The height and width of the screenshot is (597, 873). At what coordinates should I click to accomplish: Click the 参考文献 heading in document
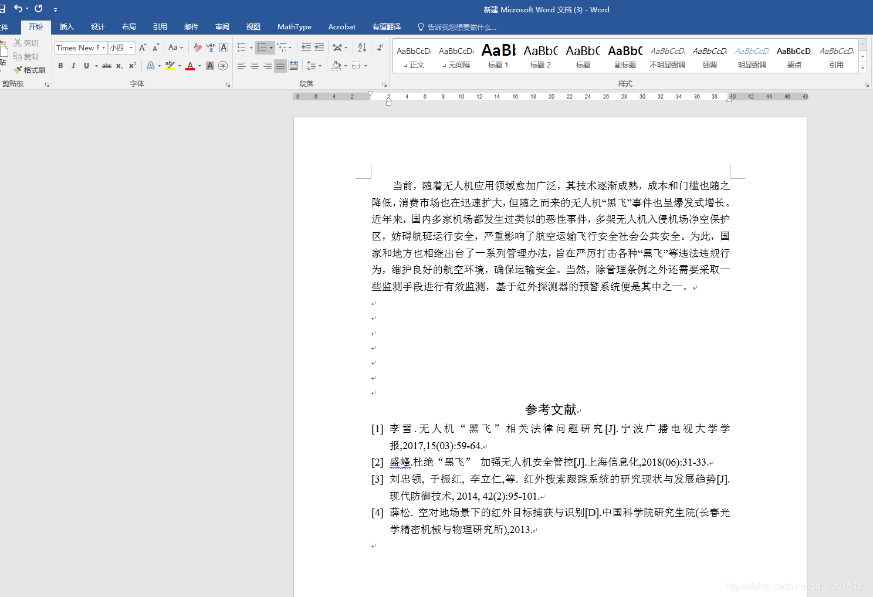pos(550,409)
